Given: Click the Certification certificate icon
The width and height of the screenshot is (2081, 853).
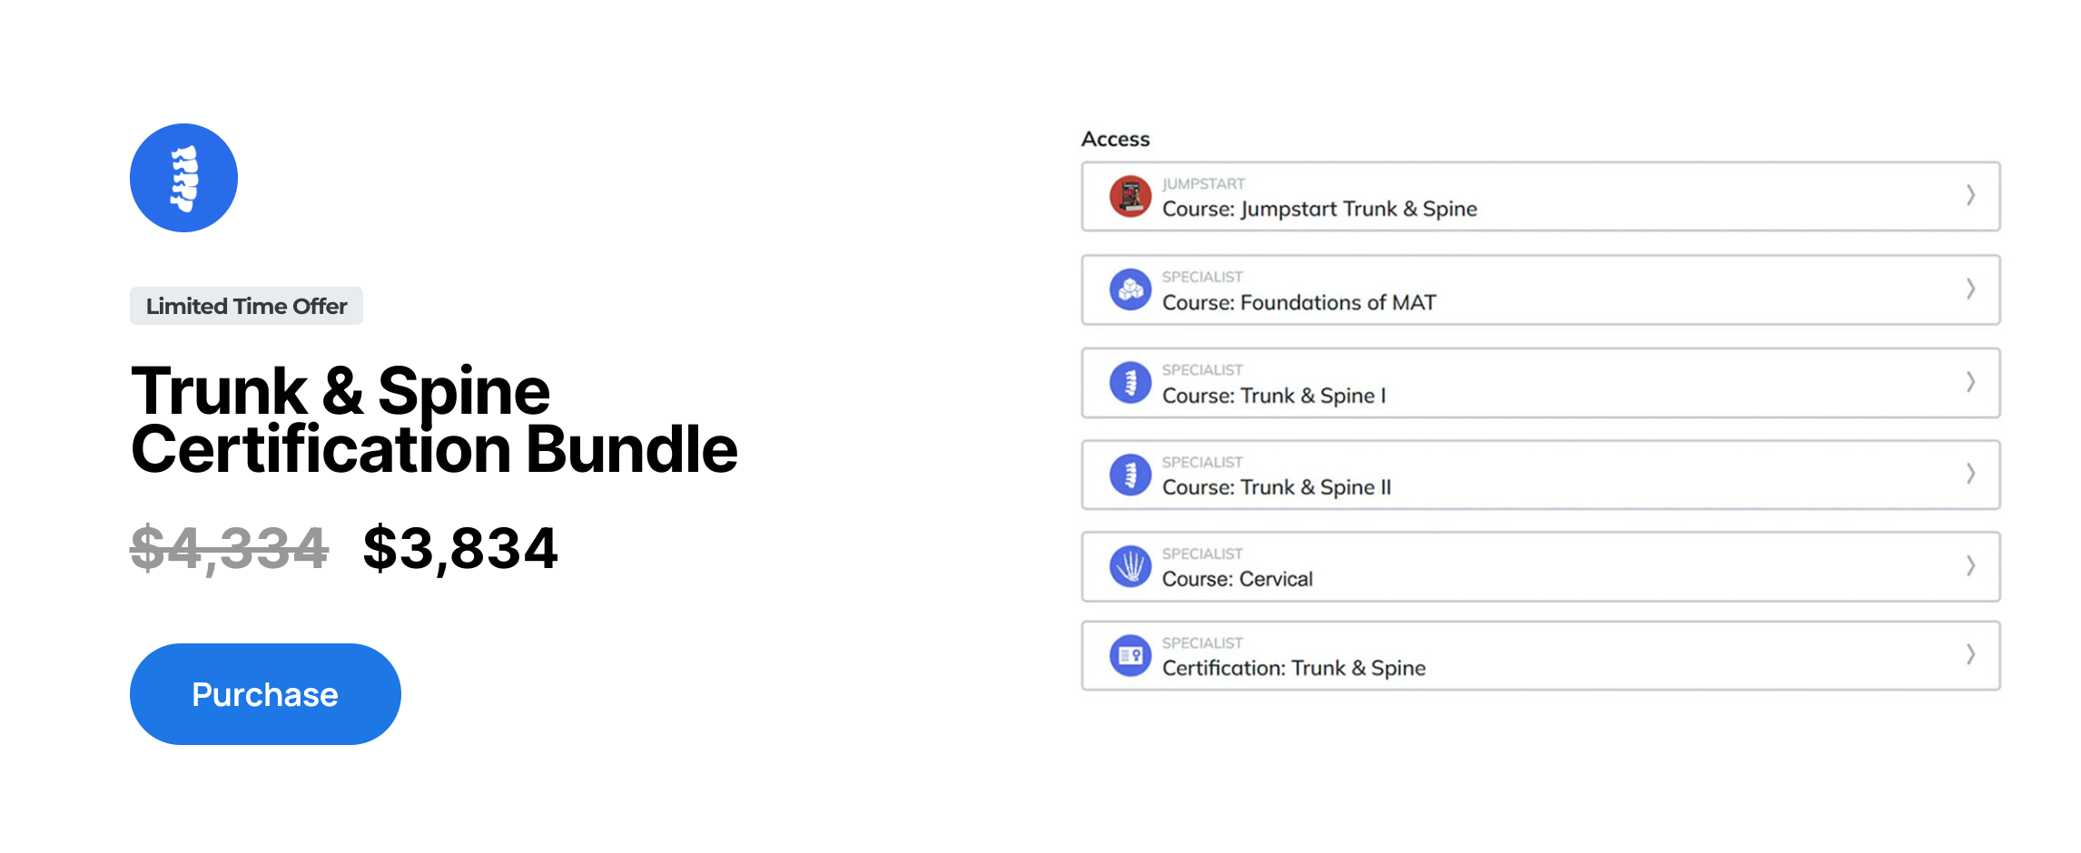Looking at the screenshot, I should (1130, 655).
